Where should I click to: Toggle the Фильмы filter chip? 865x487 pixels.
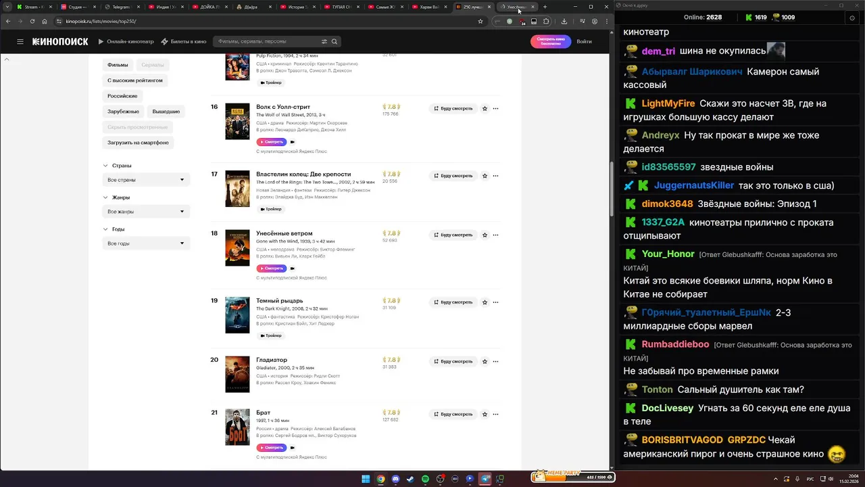[118, 65]
